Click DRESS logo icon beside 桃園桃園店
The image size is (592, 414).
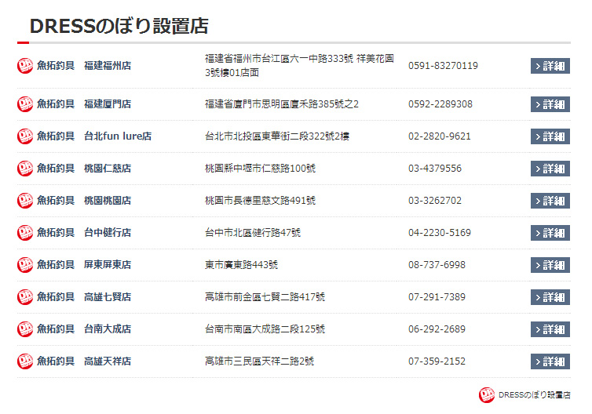[x=25, y=200]
